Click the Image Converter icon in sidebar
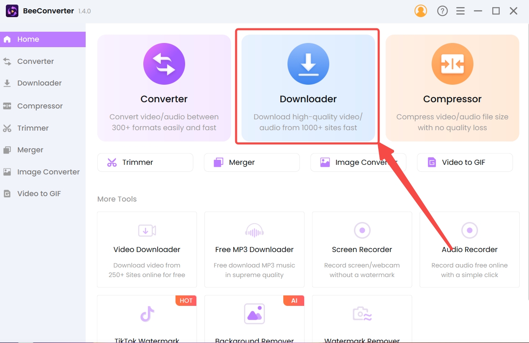The image size is (529, 343). tap(7, 172)
